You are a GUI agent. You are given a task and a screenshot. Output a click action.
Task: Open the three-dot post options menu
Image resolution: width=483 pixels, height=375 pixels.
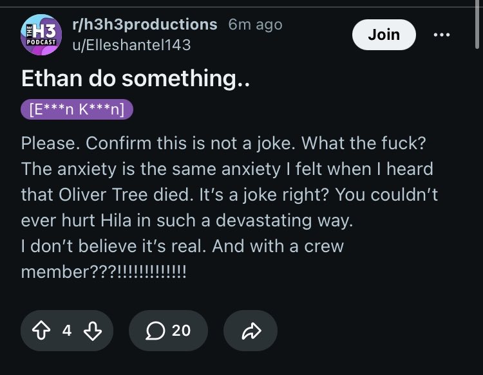click(x=442, y=35)
